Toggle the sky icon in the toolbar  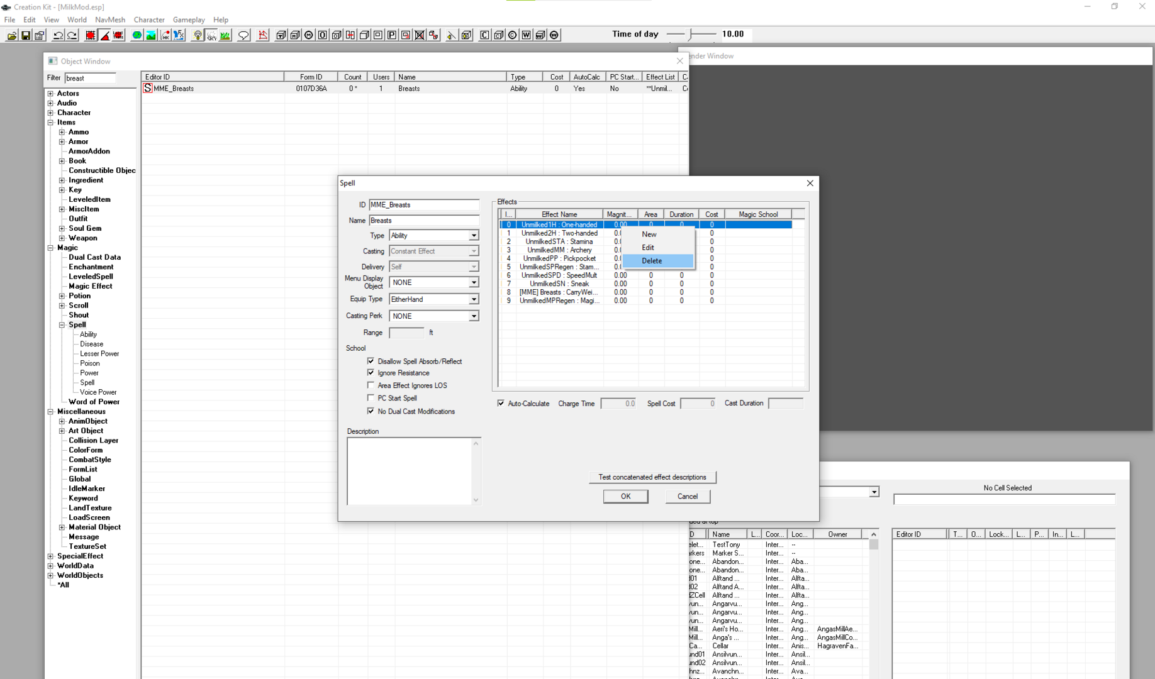[211, 35]
